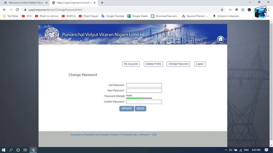Click the blue circular extension icon
Image resolution: width=273 pixels, height=153 pixels.
(x=243, y=10)
